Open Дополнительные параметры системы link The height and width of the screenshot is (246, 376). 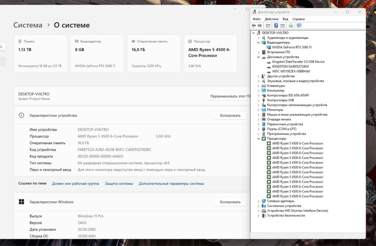coord(171,184)
